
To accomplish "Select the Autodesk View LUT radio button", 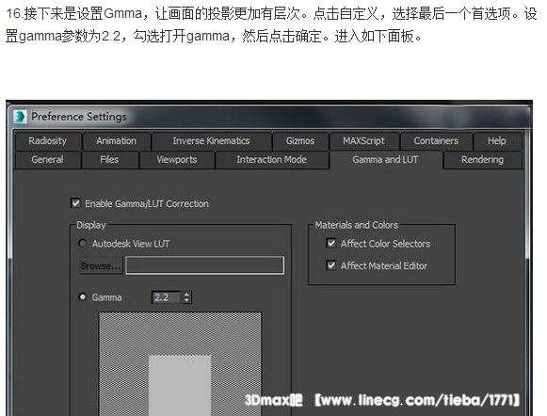I will [82, 243].
